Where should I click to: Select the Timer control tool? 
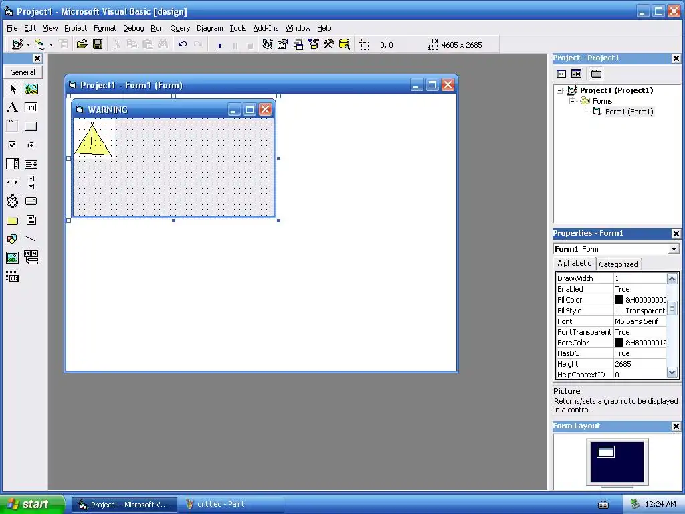13,201
